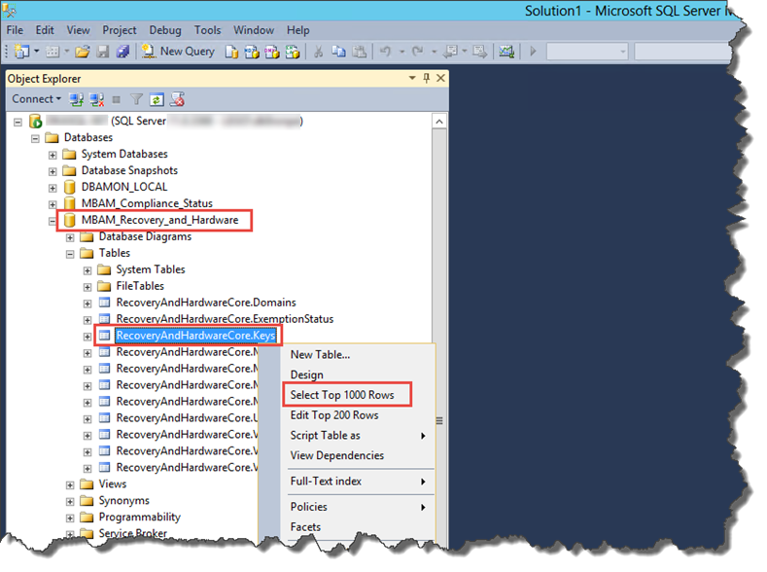The height and width of the screenshot is (572, 767).
Task: Choose View Dependencies from context menu
Action: pyautogui.click(x=337, y=455)
